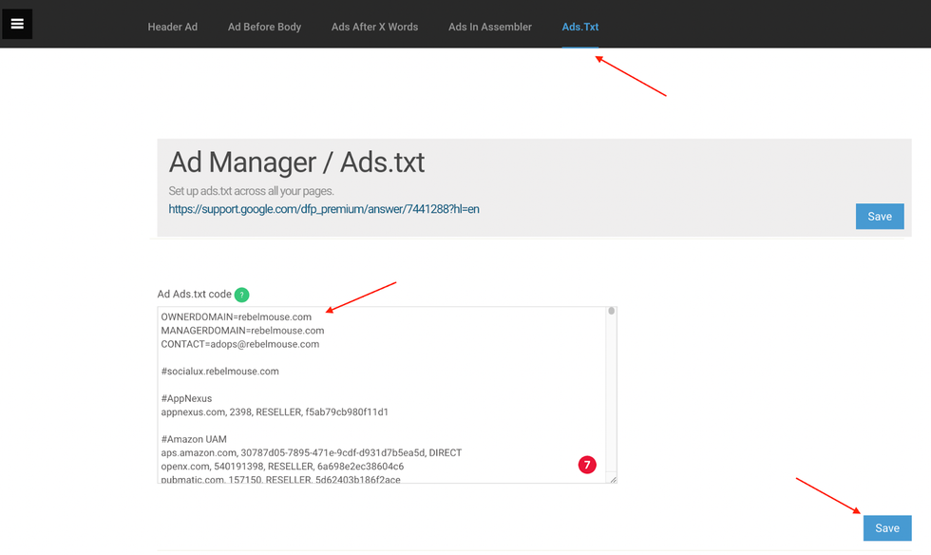Viewport: 931px width, 555px height.
Task: Click the aps.amazon.com DIRECT entry
Action: coord(311,453)
